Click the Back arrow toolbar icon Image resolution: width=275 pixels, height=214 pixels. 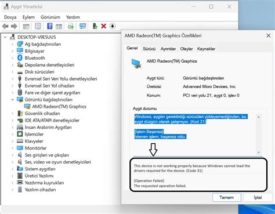5,26
